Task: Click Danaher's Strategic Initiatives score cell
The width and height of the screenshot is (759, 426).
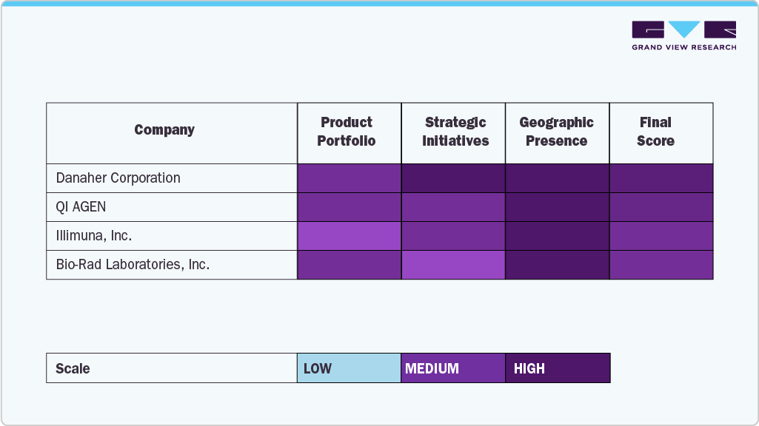Action: click(452, 178)
